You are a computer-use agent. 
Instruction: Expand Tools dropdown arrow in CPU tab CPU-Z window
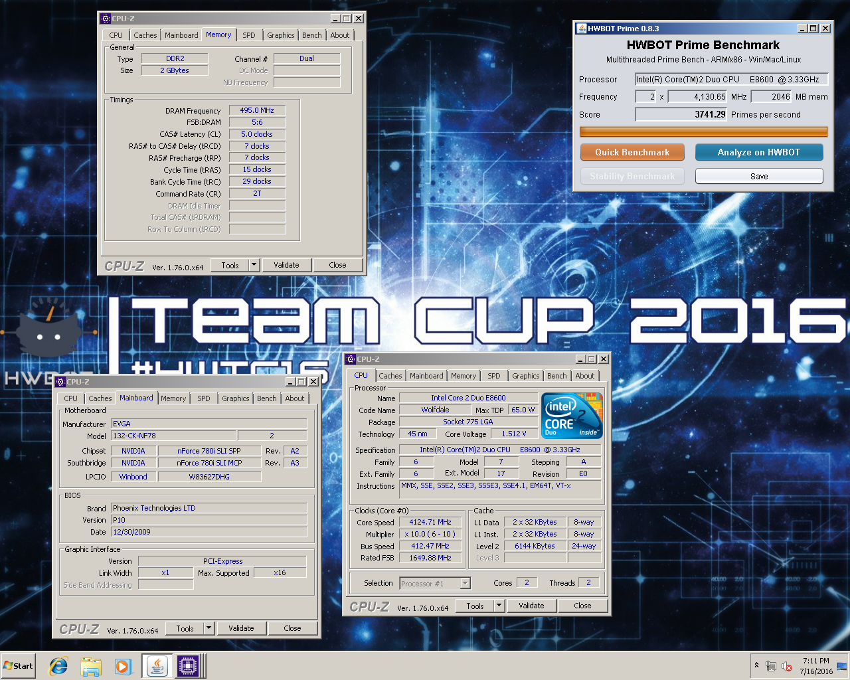498,606
